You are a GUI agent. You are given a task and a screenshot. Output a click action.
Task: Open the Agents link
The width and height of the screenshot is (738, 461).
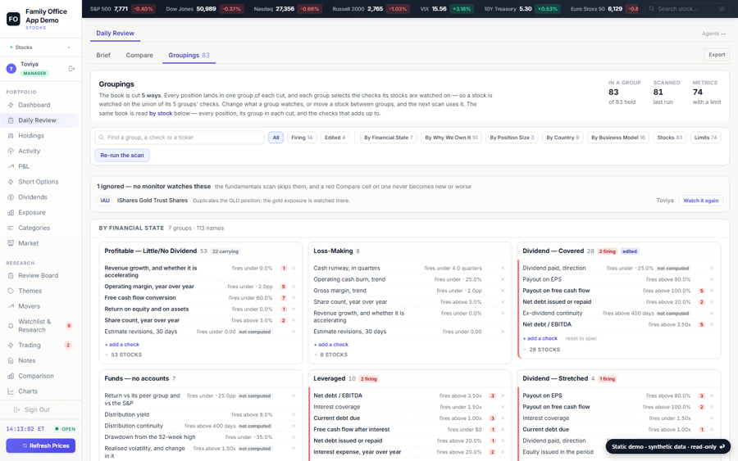coord(713,34)
